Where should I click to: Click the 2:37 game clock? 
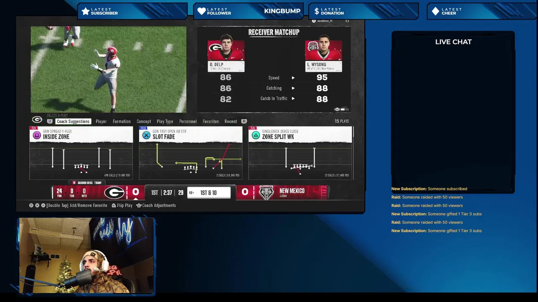(168, 193)
